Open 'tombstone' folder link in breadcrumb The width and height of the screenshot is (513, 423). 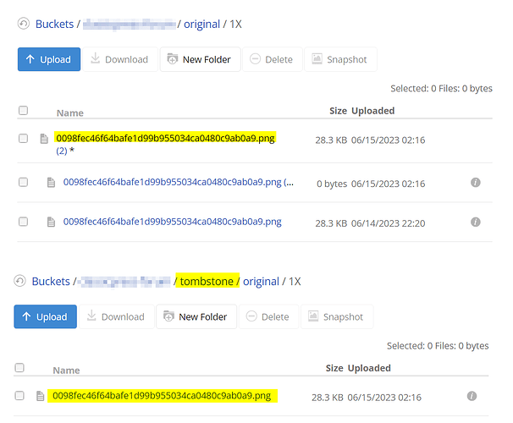(x=207, y=282)
